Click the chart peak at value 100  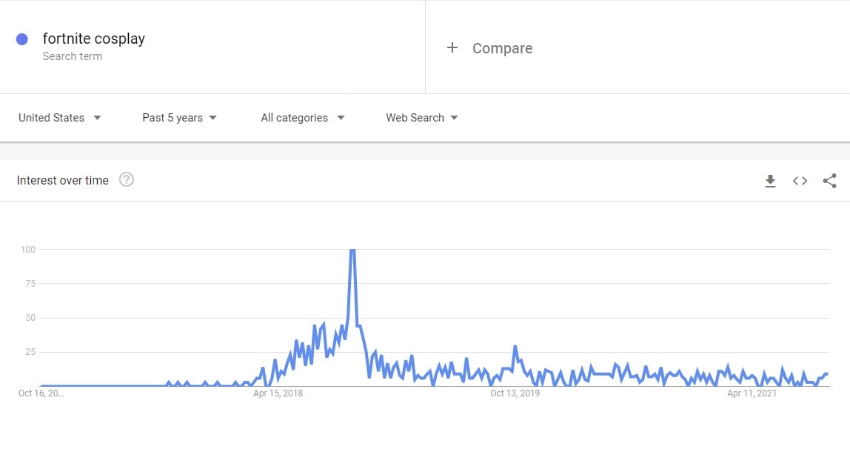click(352, 250)
